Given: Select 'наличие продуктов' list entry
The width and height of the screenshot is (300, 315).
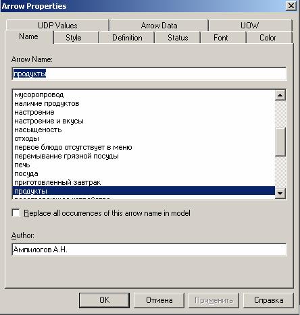Looking at the screenshot, I should click(x=144, y=103).
